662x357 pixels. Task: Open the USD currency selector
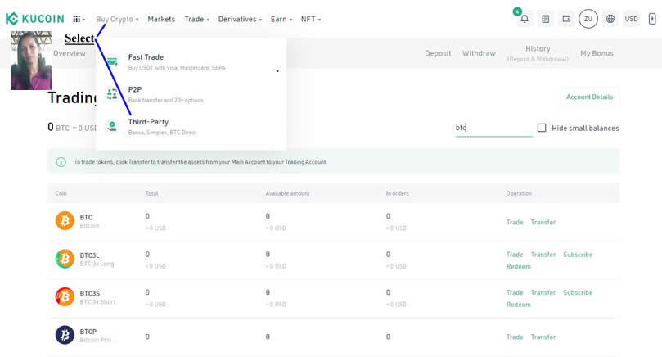[x=631, y=19]
